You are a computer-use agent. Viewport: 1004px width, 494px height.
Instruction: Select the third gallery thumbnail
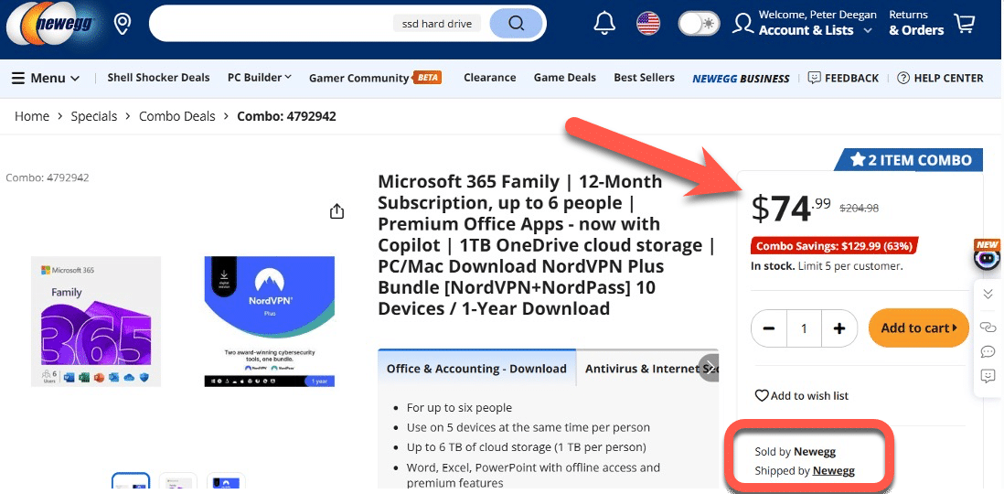[226, 480]
